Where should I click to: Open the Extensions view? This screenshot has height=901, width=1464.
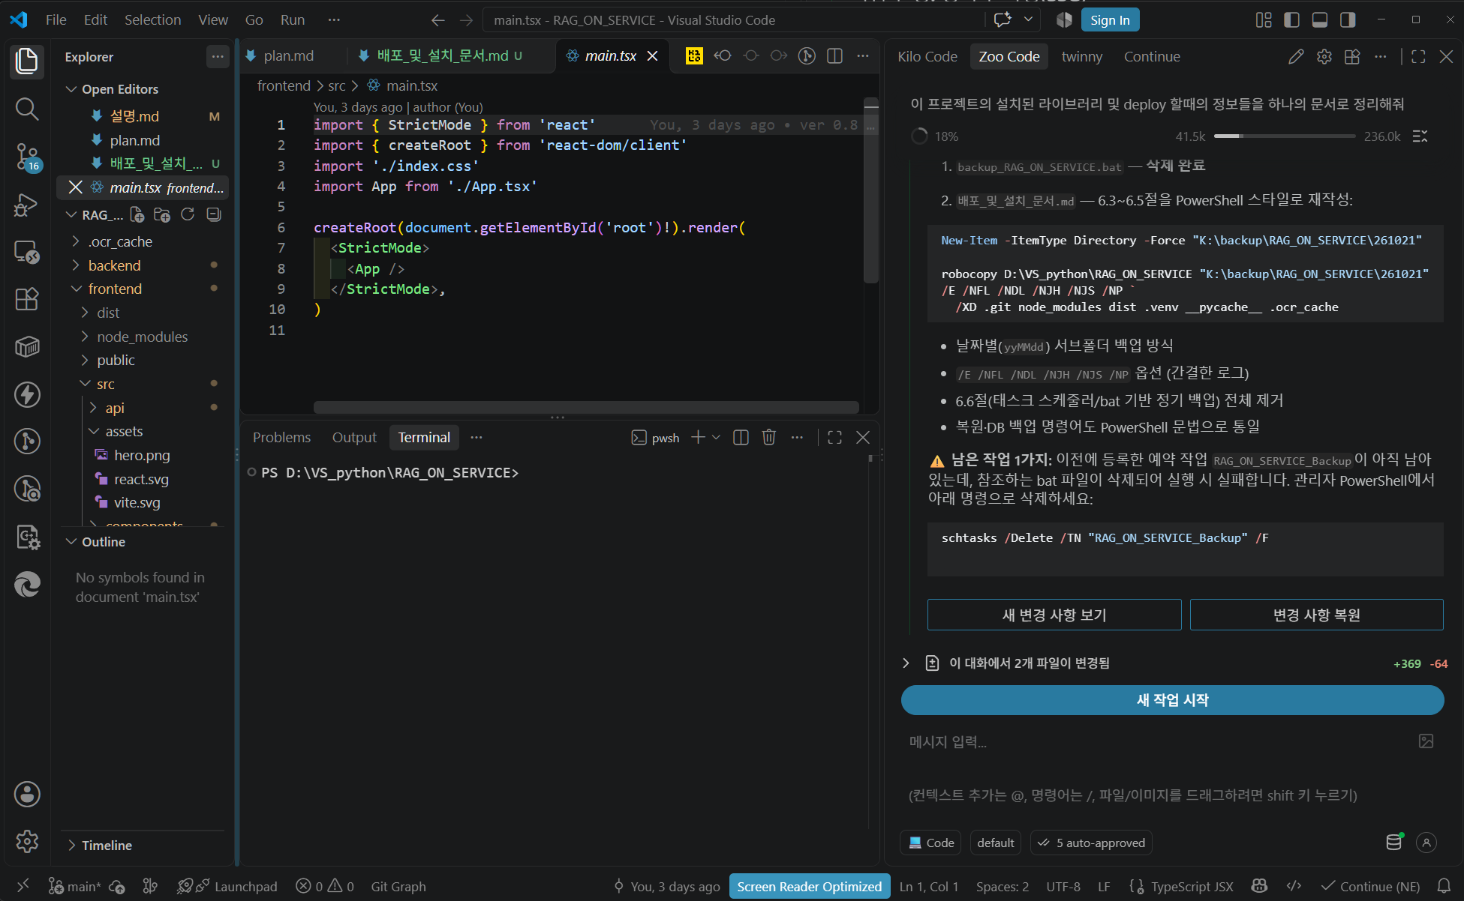[27, 299]
